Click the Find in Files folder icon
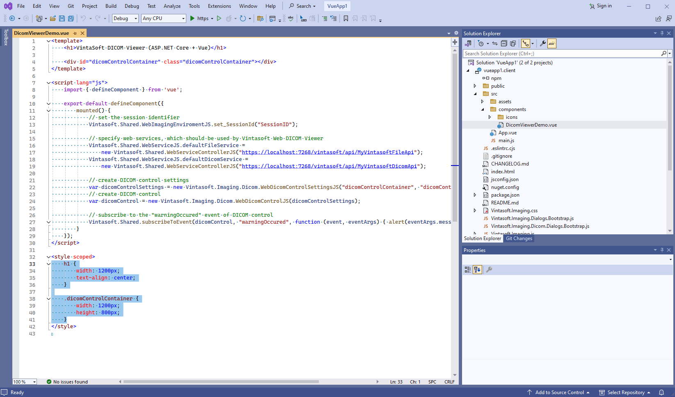The height and width of the screenshot is (397, 675). 260,18
